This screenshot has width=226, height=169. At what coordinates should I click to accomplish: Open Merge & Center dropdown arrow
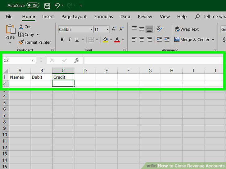coord(213,40)
